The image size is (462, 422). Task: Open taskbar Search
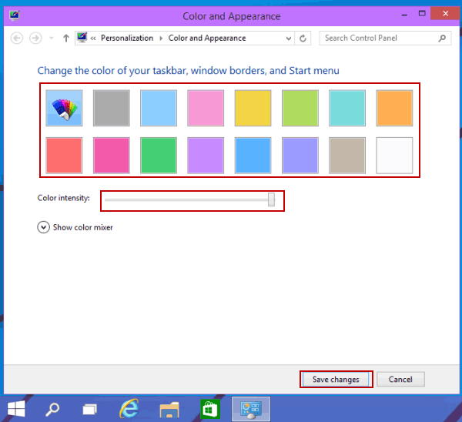coord(52,409)
